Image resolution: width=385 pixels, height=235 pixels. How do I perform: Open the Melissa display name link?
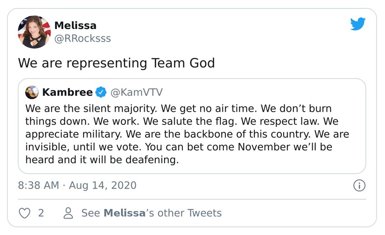tap(75, 26)
